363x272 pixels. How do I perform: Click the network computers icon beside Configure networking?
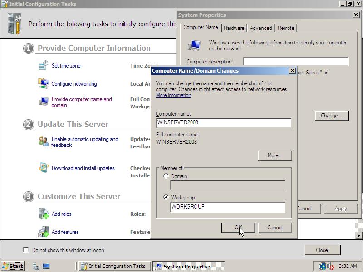click(43, 83)
